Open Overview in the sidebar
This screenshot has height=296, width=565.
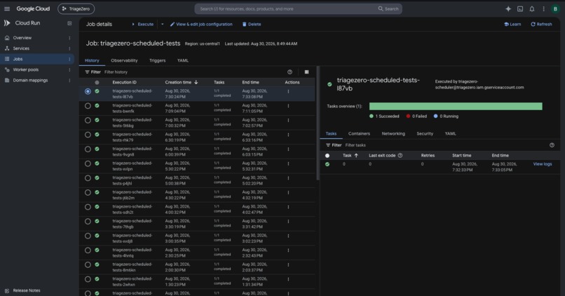click(22, 37)
